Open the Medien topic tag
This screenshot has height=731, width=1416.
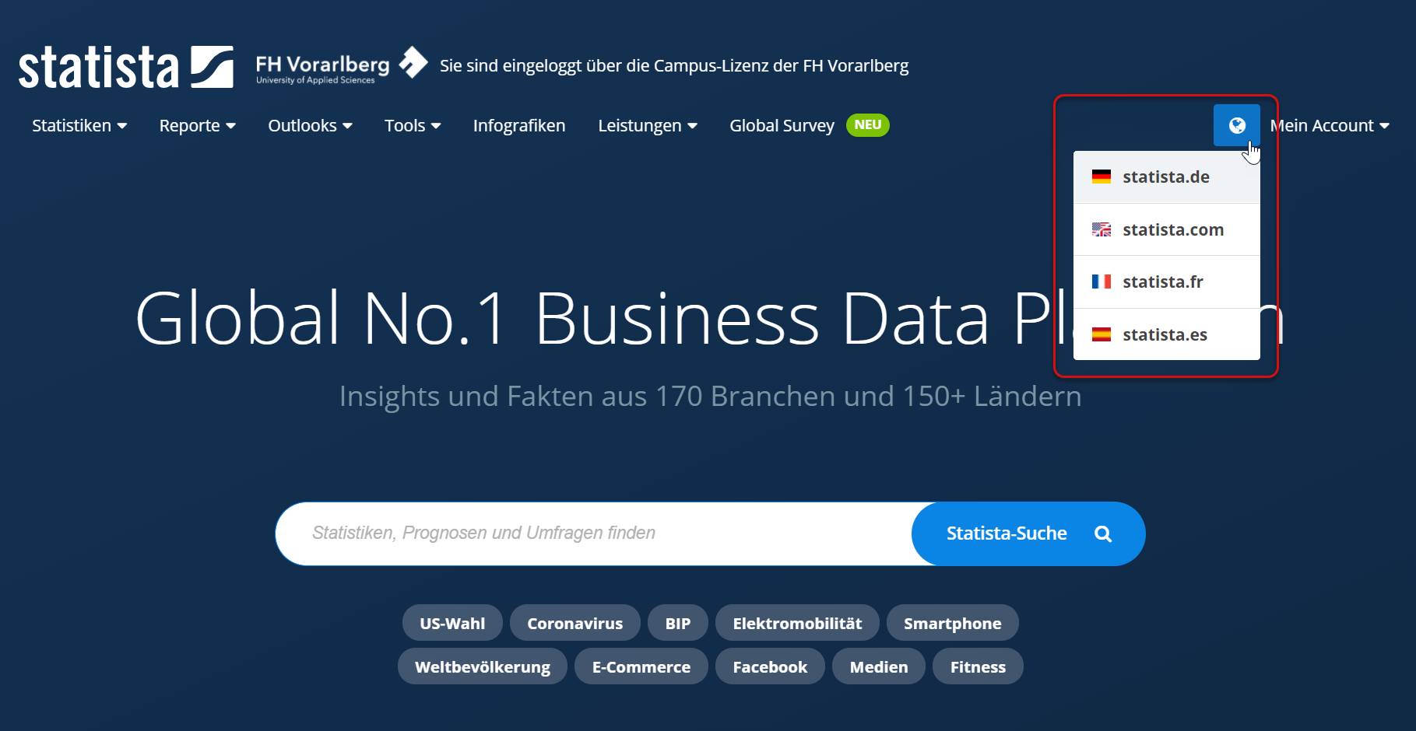click(x=878, y=666)
